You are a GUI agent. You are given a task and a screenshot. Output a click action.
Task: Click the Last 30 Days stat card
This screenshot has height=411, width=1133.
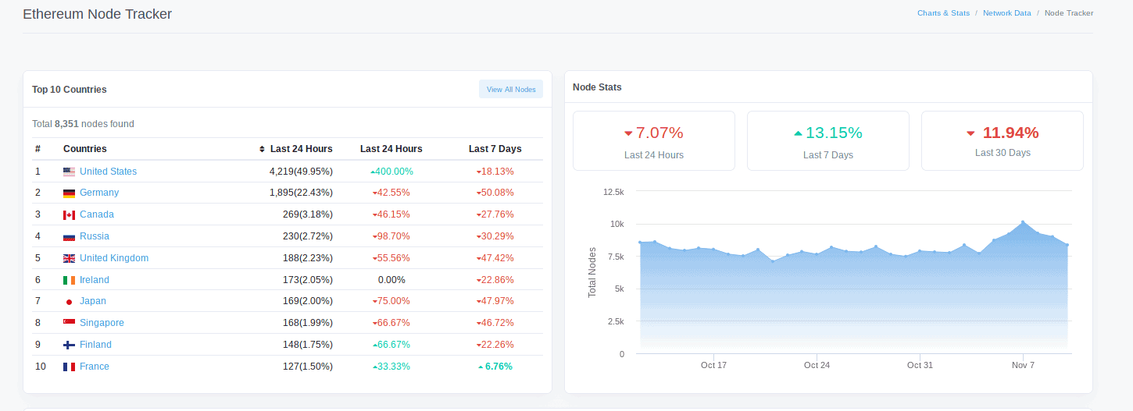(x=1003, y=140)
